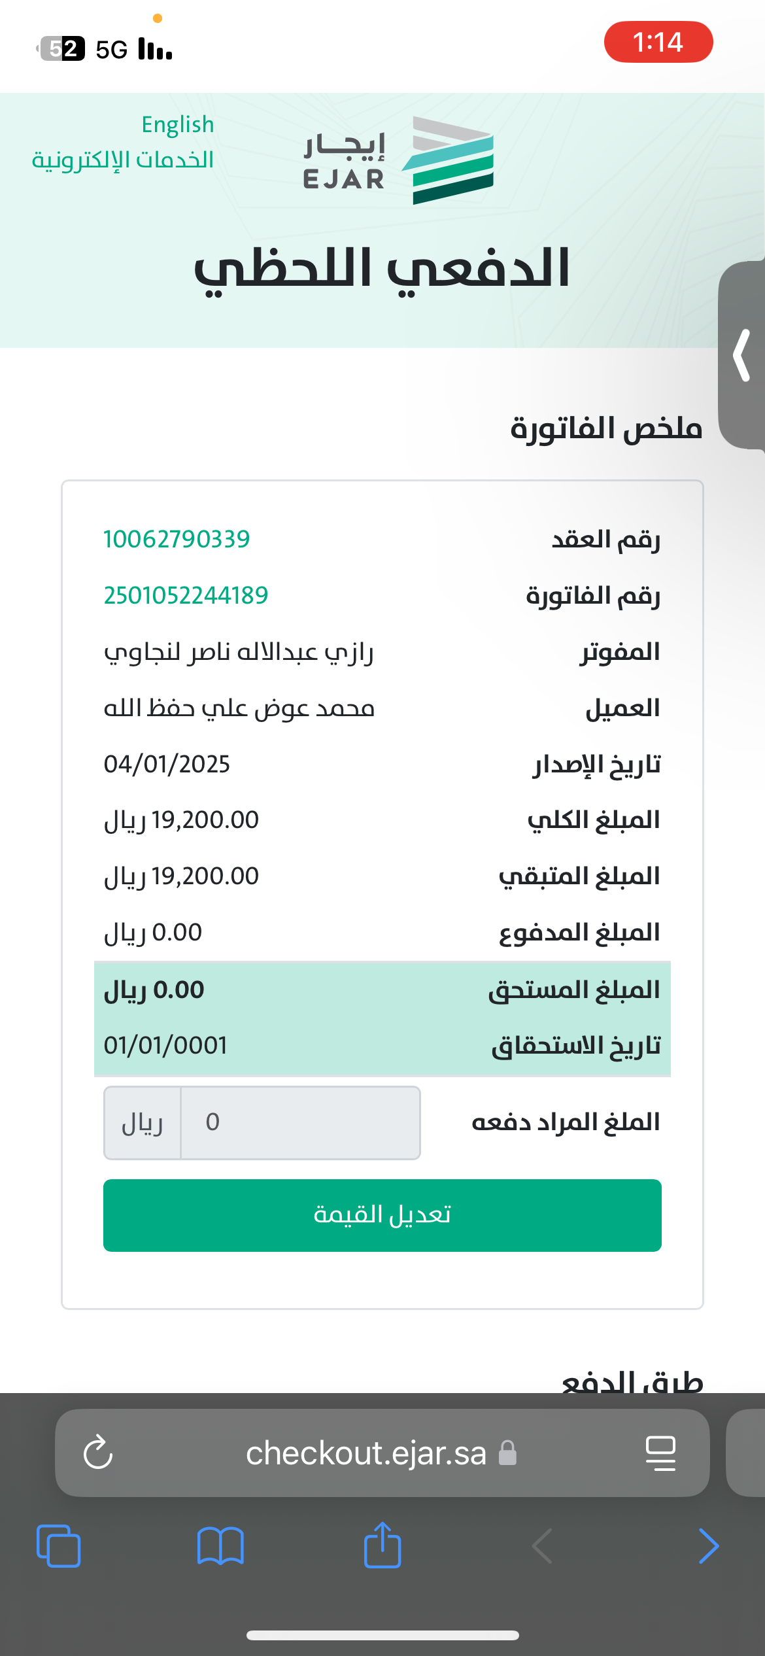Image resolution: width=765 pixels, height=1656 pixels.
Task: Tap the Safari share icon
Action: point(382,1545)
